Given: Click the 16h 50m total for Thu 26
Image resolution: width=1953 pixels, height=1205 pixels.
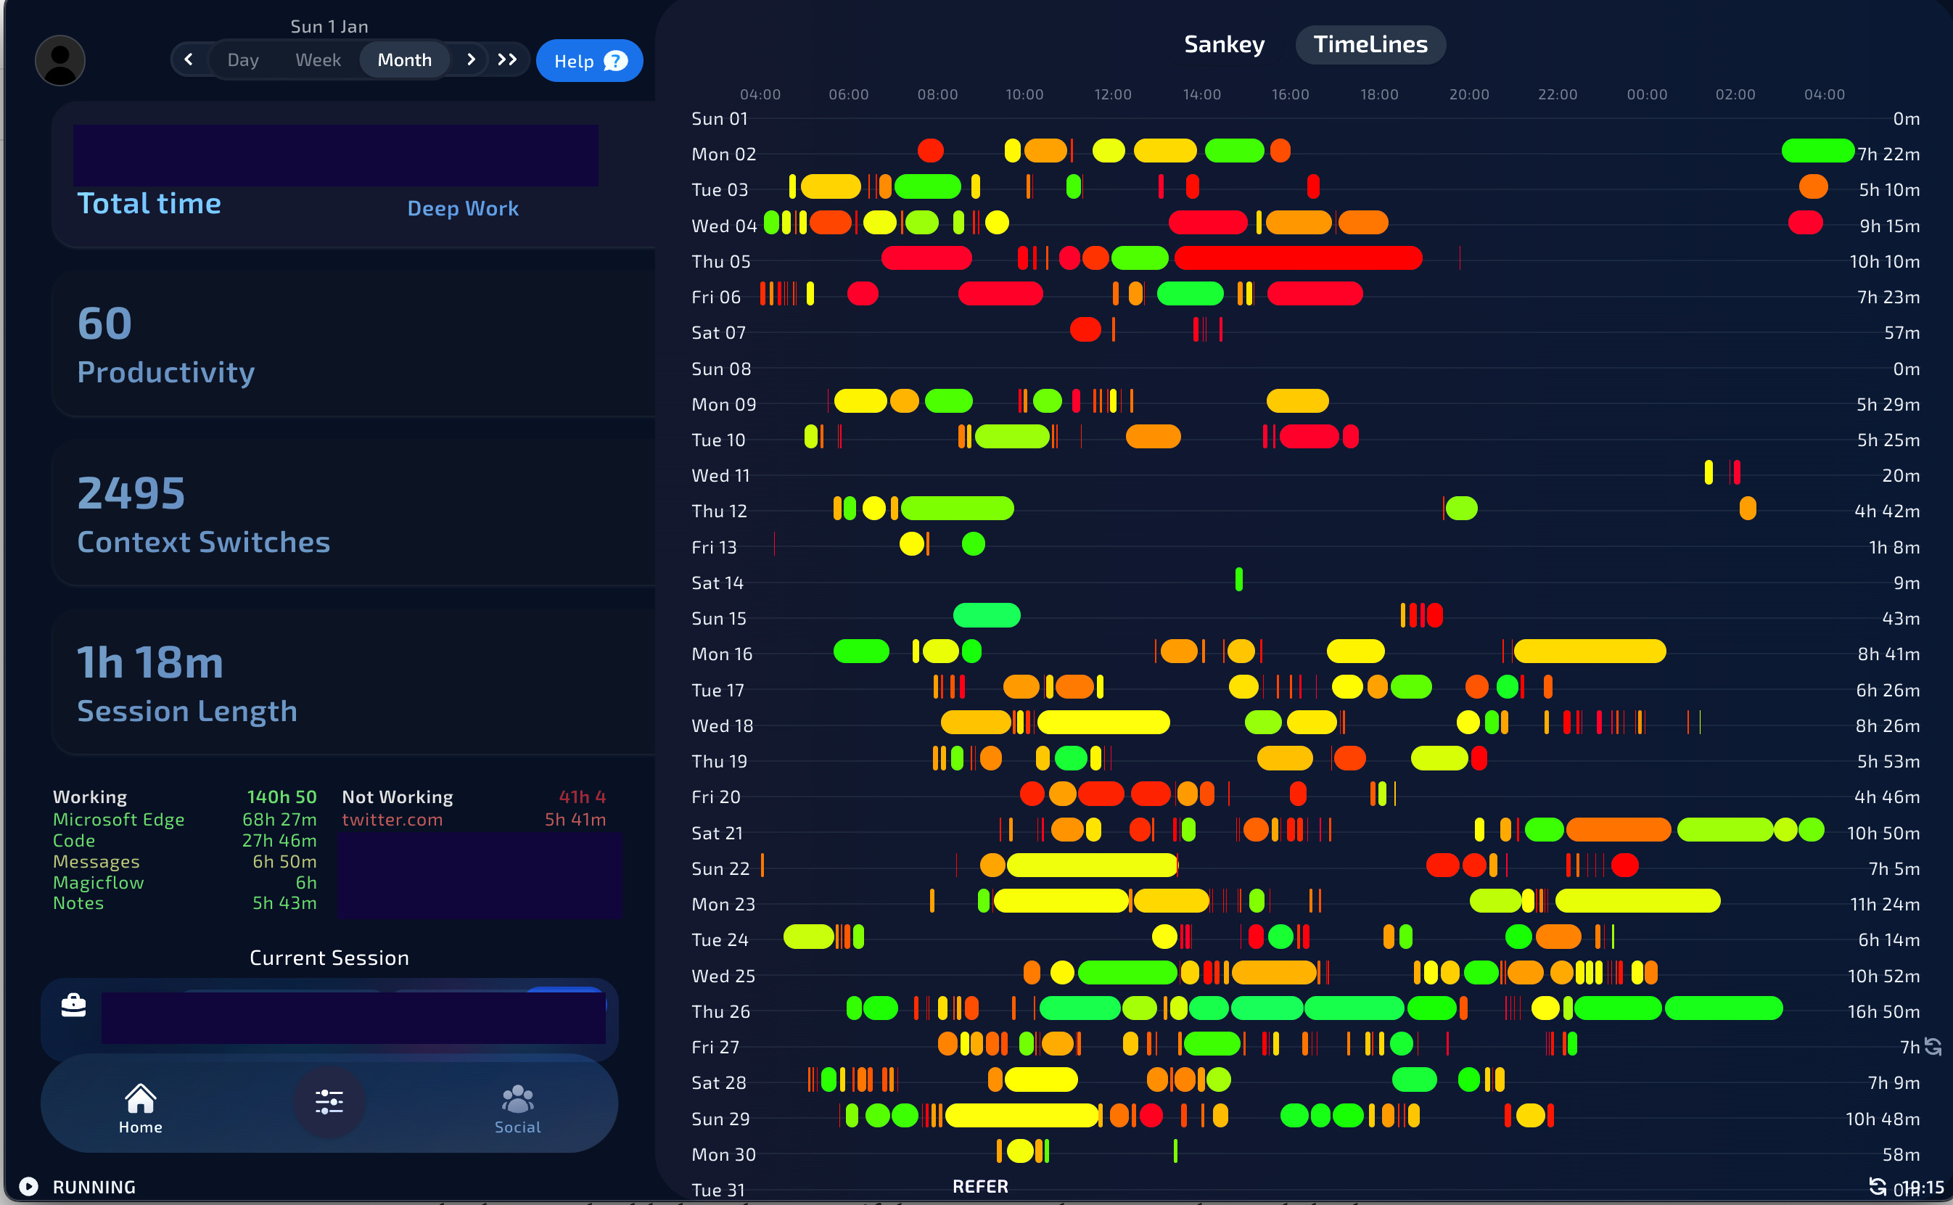Looking at the screenshot, I should (1883, 1011).
